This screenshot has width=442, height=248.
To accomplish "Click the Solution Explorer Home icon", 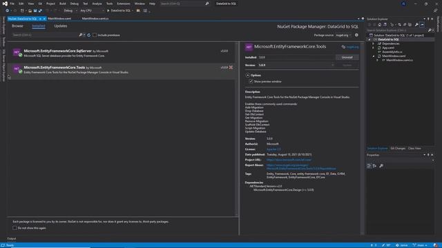I will [x=379, y=25].
